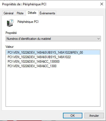The image size is (106, 121).
Task: Open the Numéros d'identification du matériel combo box
Action: coord(53,39)
